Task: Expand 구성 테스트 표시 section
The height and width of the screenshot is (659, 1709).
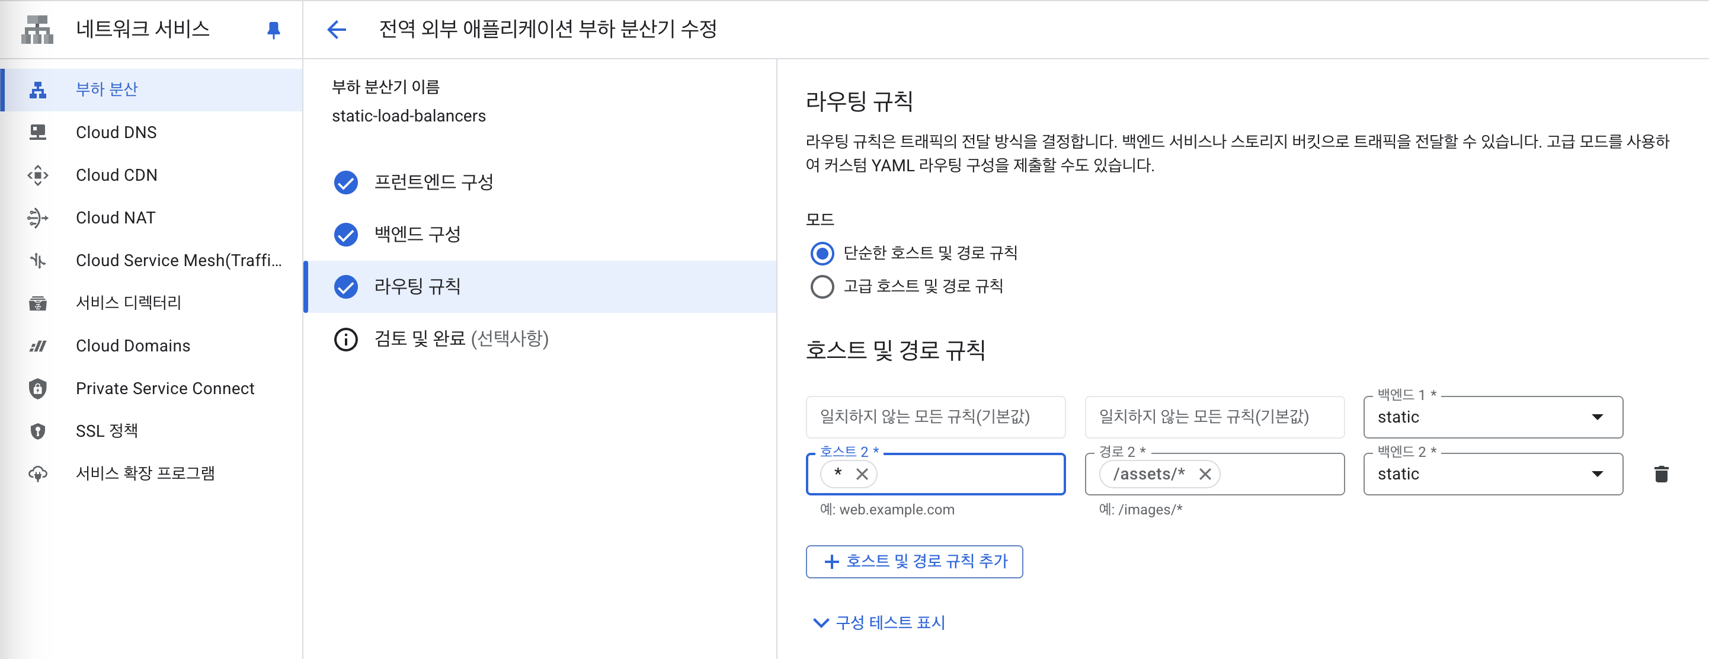Action: coord(879,622)
